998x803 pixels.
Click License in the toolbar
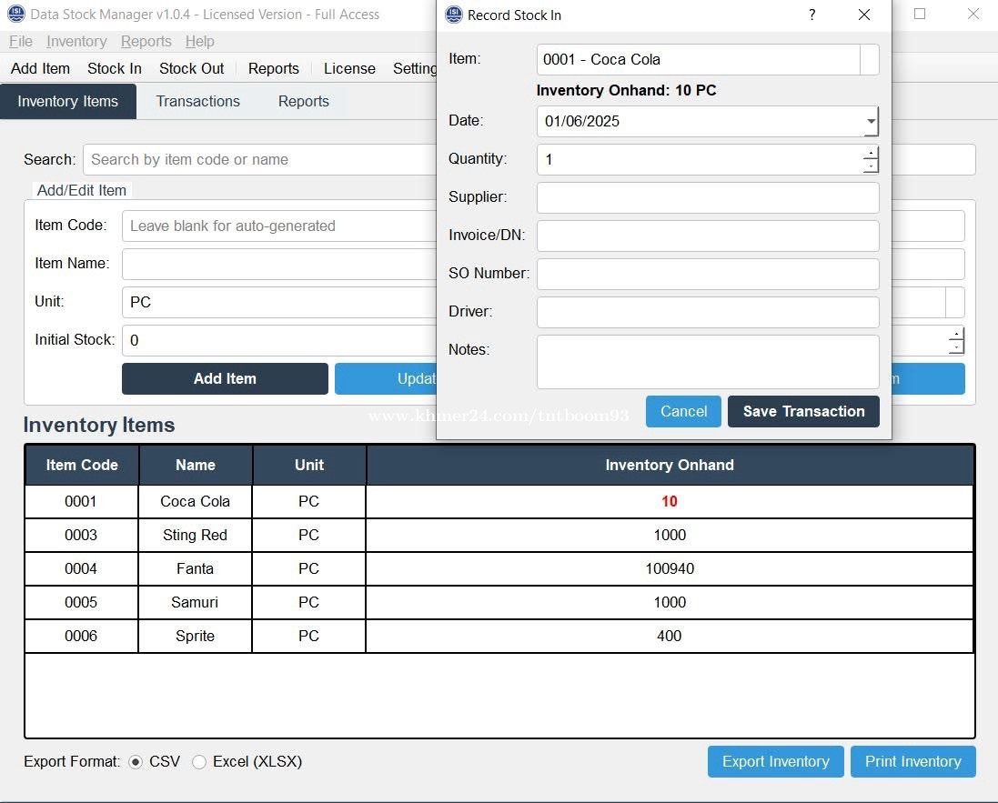coord(349,68)
